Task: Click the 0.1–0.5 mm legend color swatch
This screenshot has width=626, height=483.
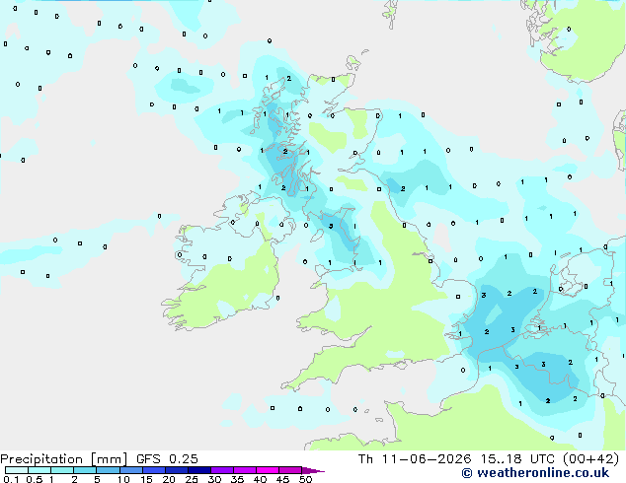Action: tap(17, 470)
